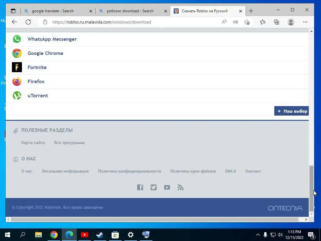The image size is (321, 241).
Task: Open Microsoft Store from taskbar
Action: click(x=115, y=235)
